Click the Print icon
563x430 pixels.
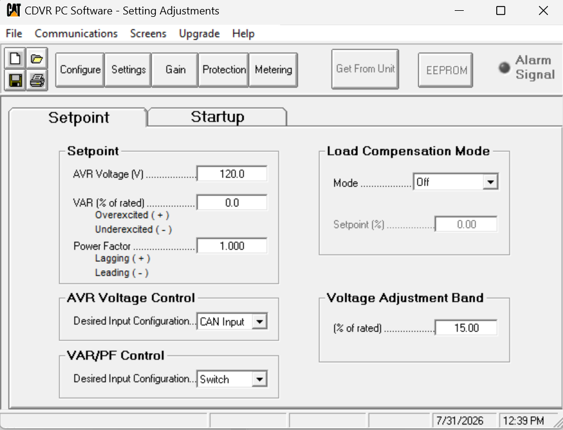click(37, 80)
